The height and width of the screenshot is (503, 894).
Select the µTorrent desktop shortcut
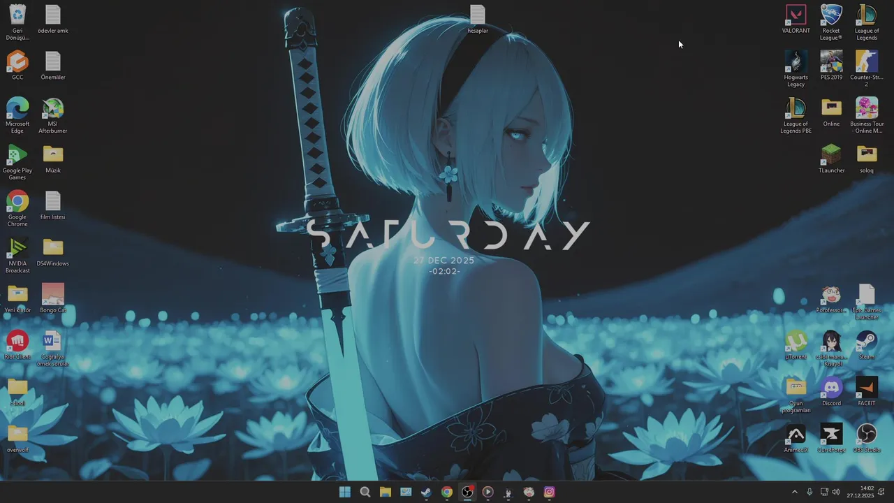pos(796,345)
